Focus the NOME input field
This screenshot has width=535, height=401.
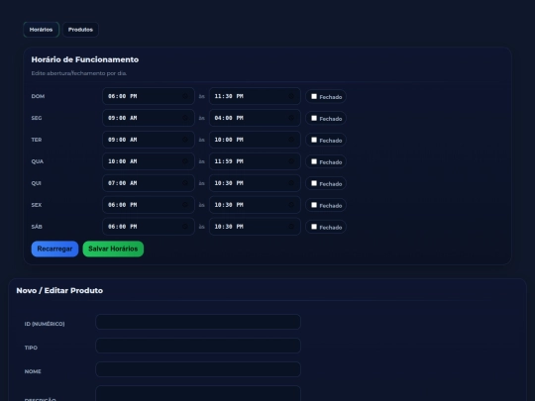(198, 369)
